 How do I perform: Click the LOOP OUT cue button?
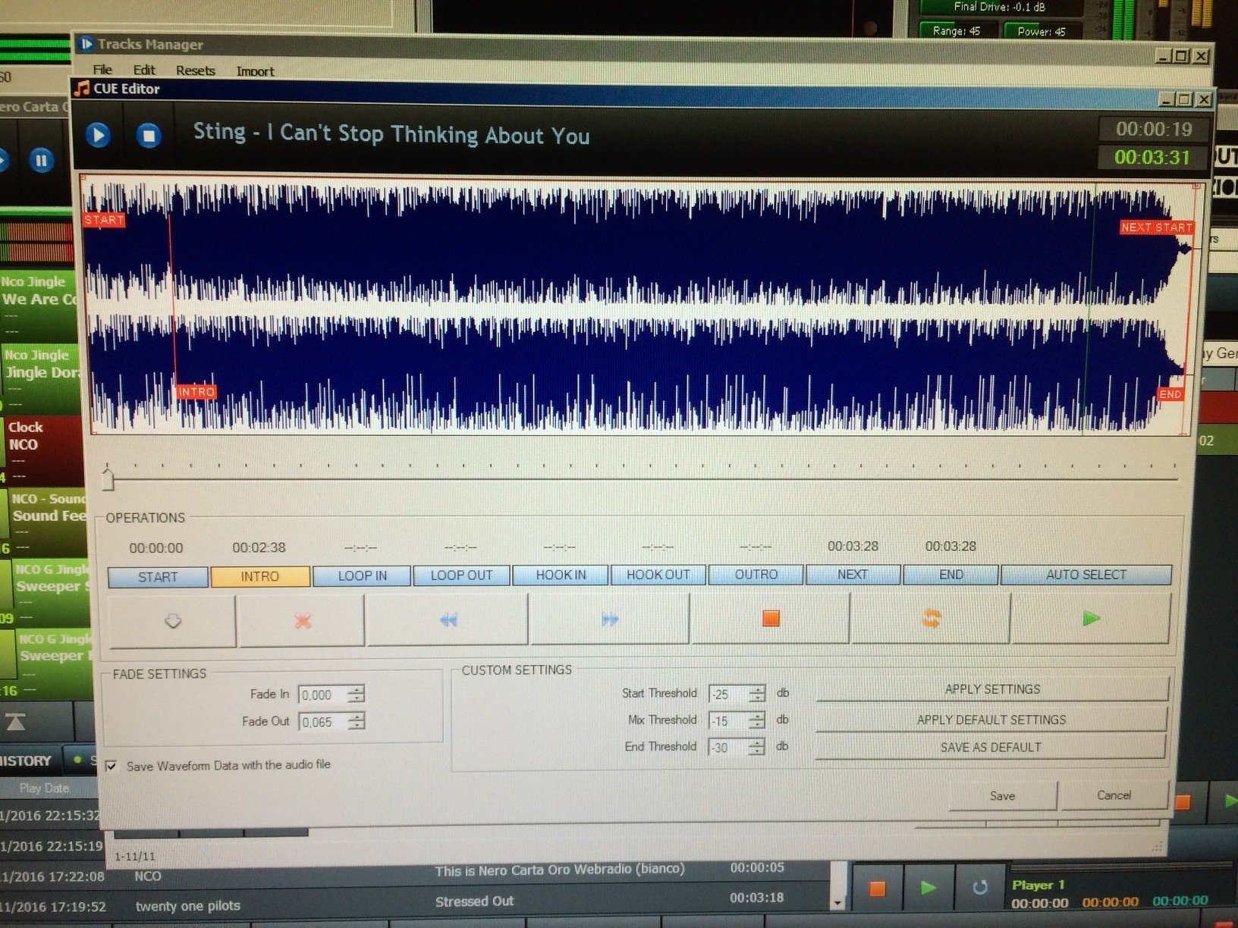(x=461, y=575)
